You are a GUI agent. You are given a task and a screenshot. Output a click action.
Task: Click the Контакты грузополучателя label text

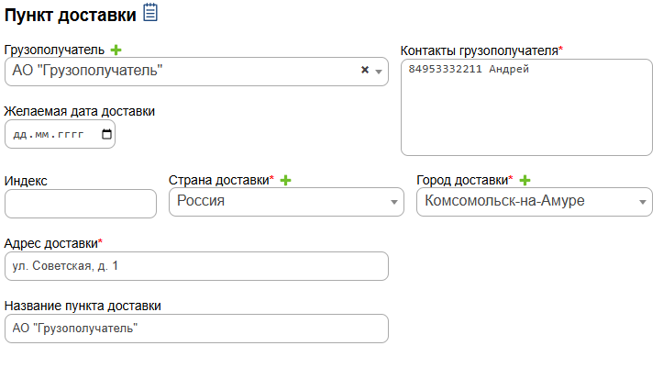pos(480,50)
